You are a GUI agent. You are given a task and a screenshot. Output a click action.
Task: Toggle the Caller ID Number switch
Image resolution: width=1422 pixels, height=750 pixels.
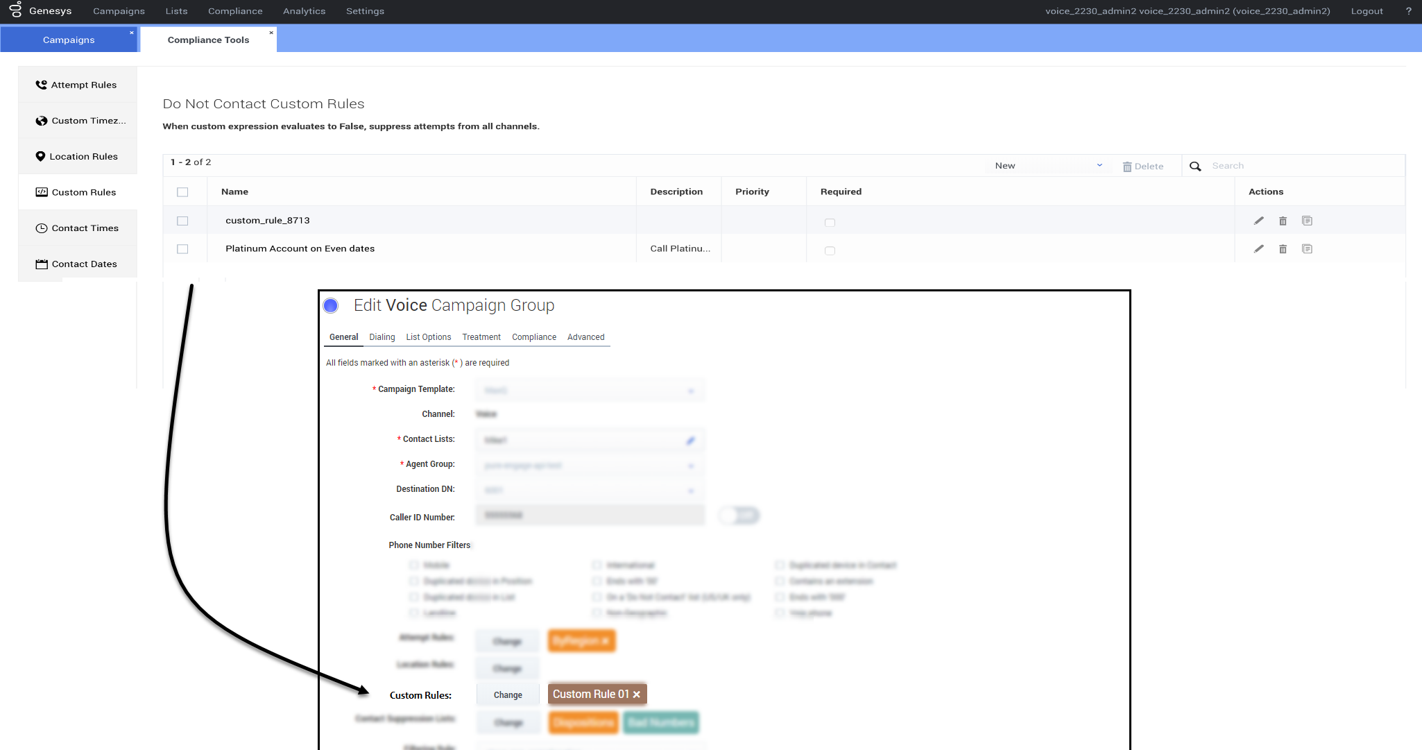[x=739, y=515]
